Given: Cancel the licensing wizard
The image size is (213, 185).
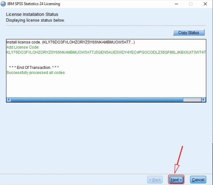Looking at the screenshot, I should click(198, 180).
